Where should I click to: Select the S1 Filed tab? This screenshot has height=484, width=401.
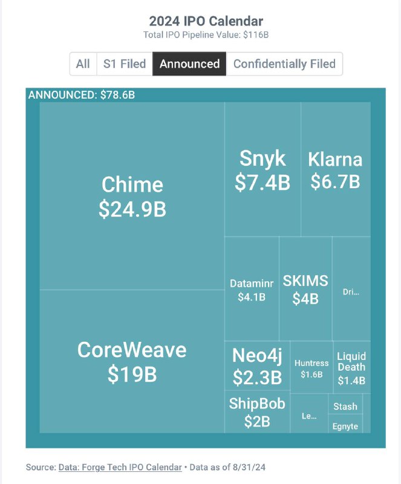coord(125,64)
